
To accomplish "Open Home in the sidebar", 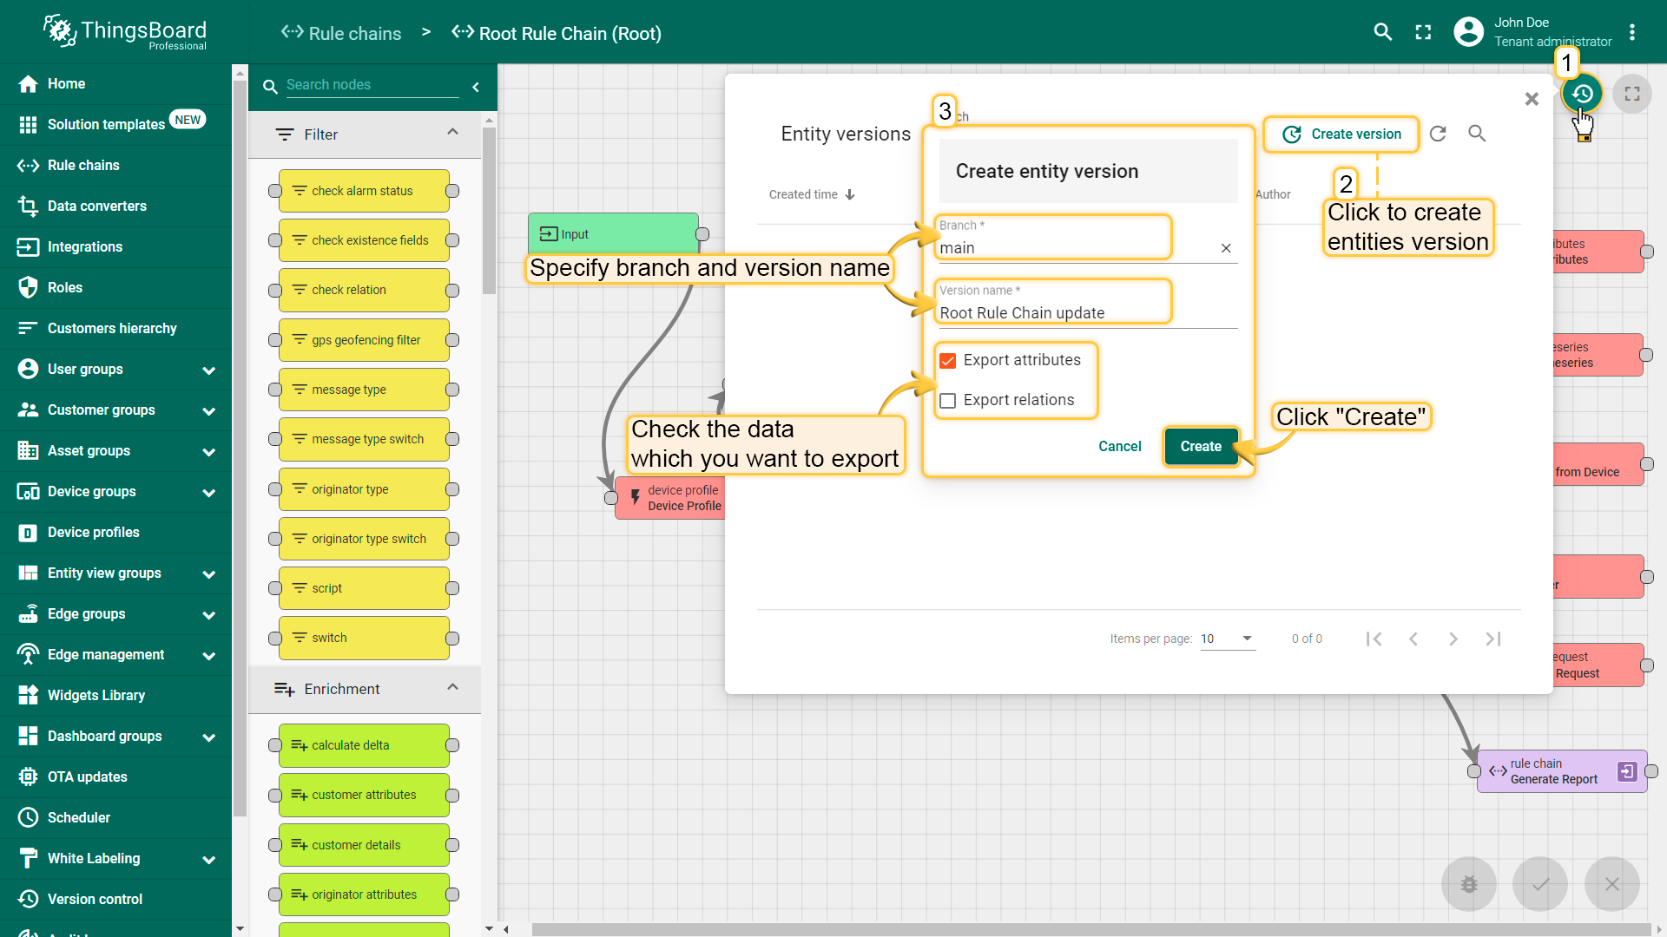I will 116,84.
